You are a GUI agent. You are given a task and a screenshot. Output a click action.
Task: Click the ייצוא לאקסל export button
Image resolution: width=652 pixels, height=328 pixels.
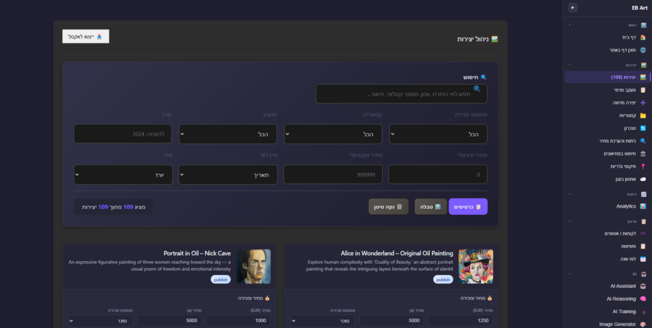coord(86,36)
